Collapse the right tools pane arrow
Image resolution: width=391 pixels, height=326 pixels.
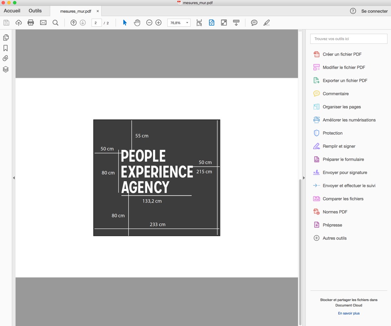click(x=304, y=178)
